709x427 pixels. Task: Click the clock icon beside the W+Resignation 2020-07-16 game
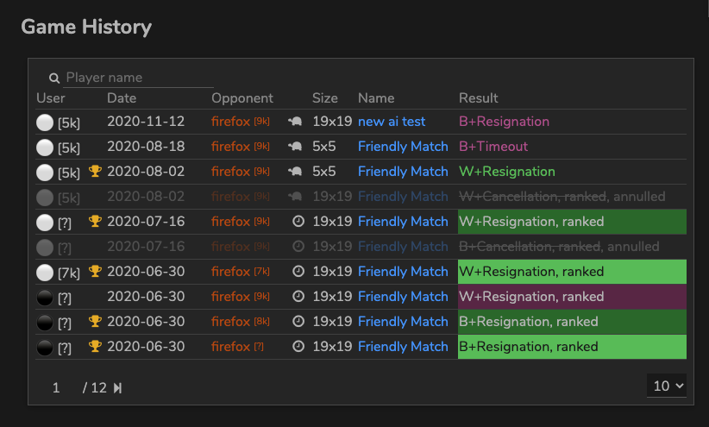click(298, 222)
